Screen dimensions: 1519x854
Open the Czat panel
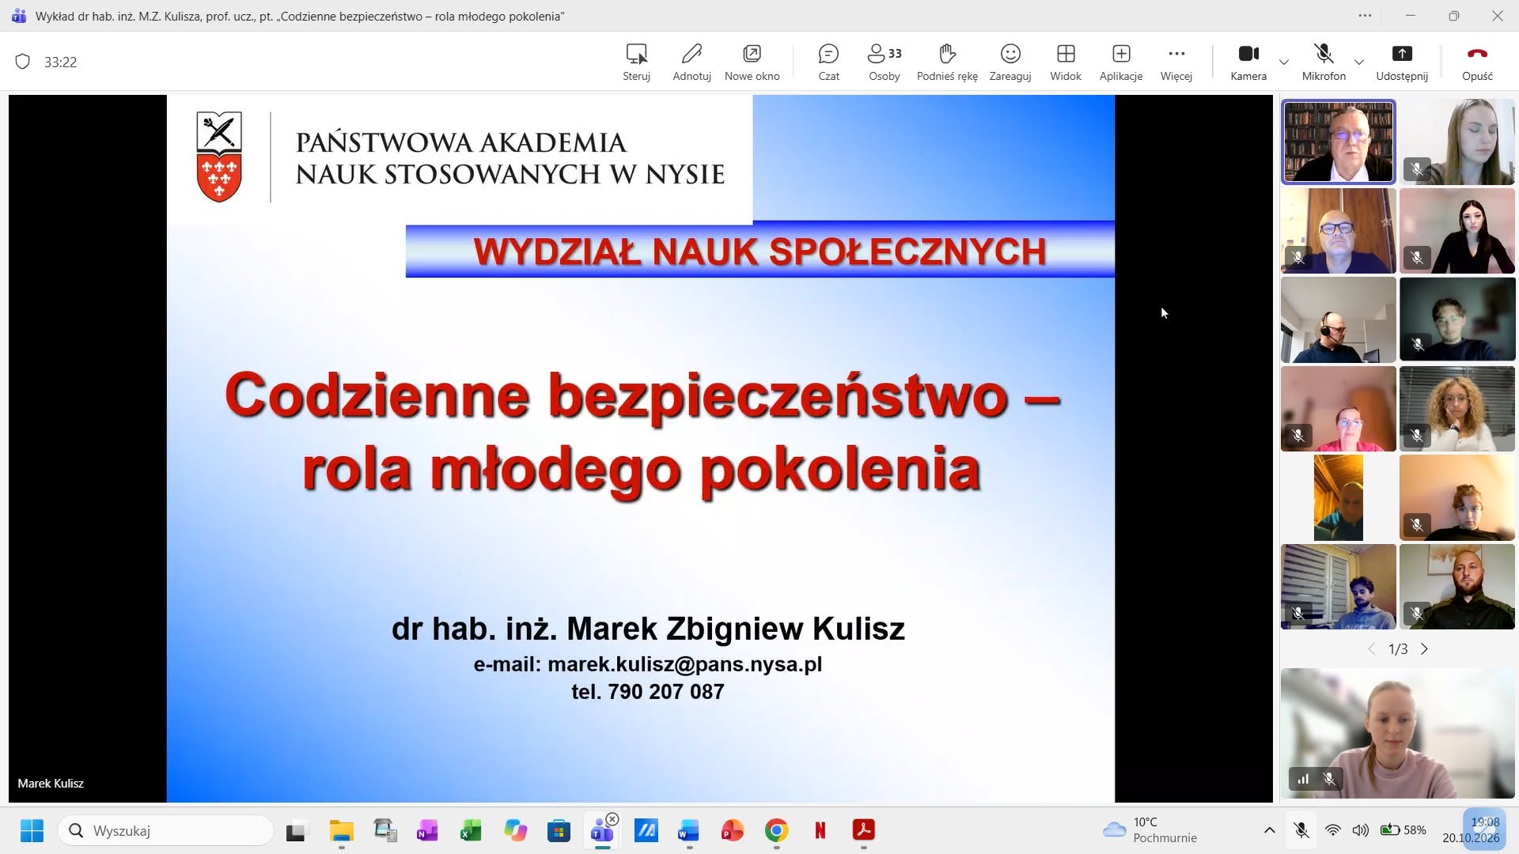click(828, 62)
